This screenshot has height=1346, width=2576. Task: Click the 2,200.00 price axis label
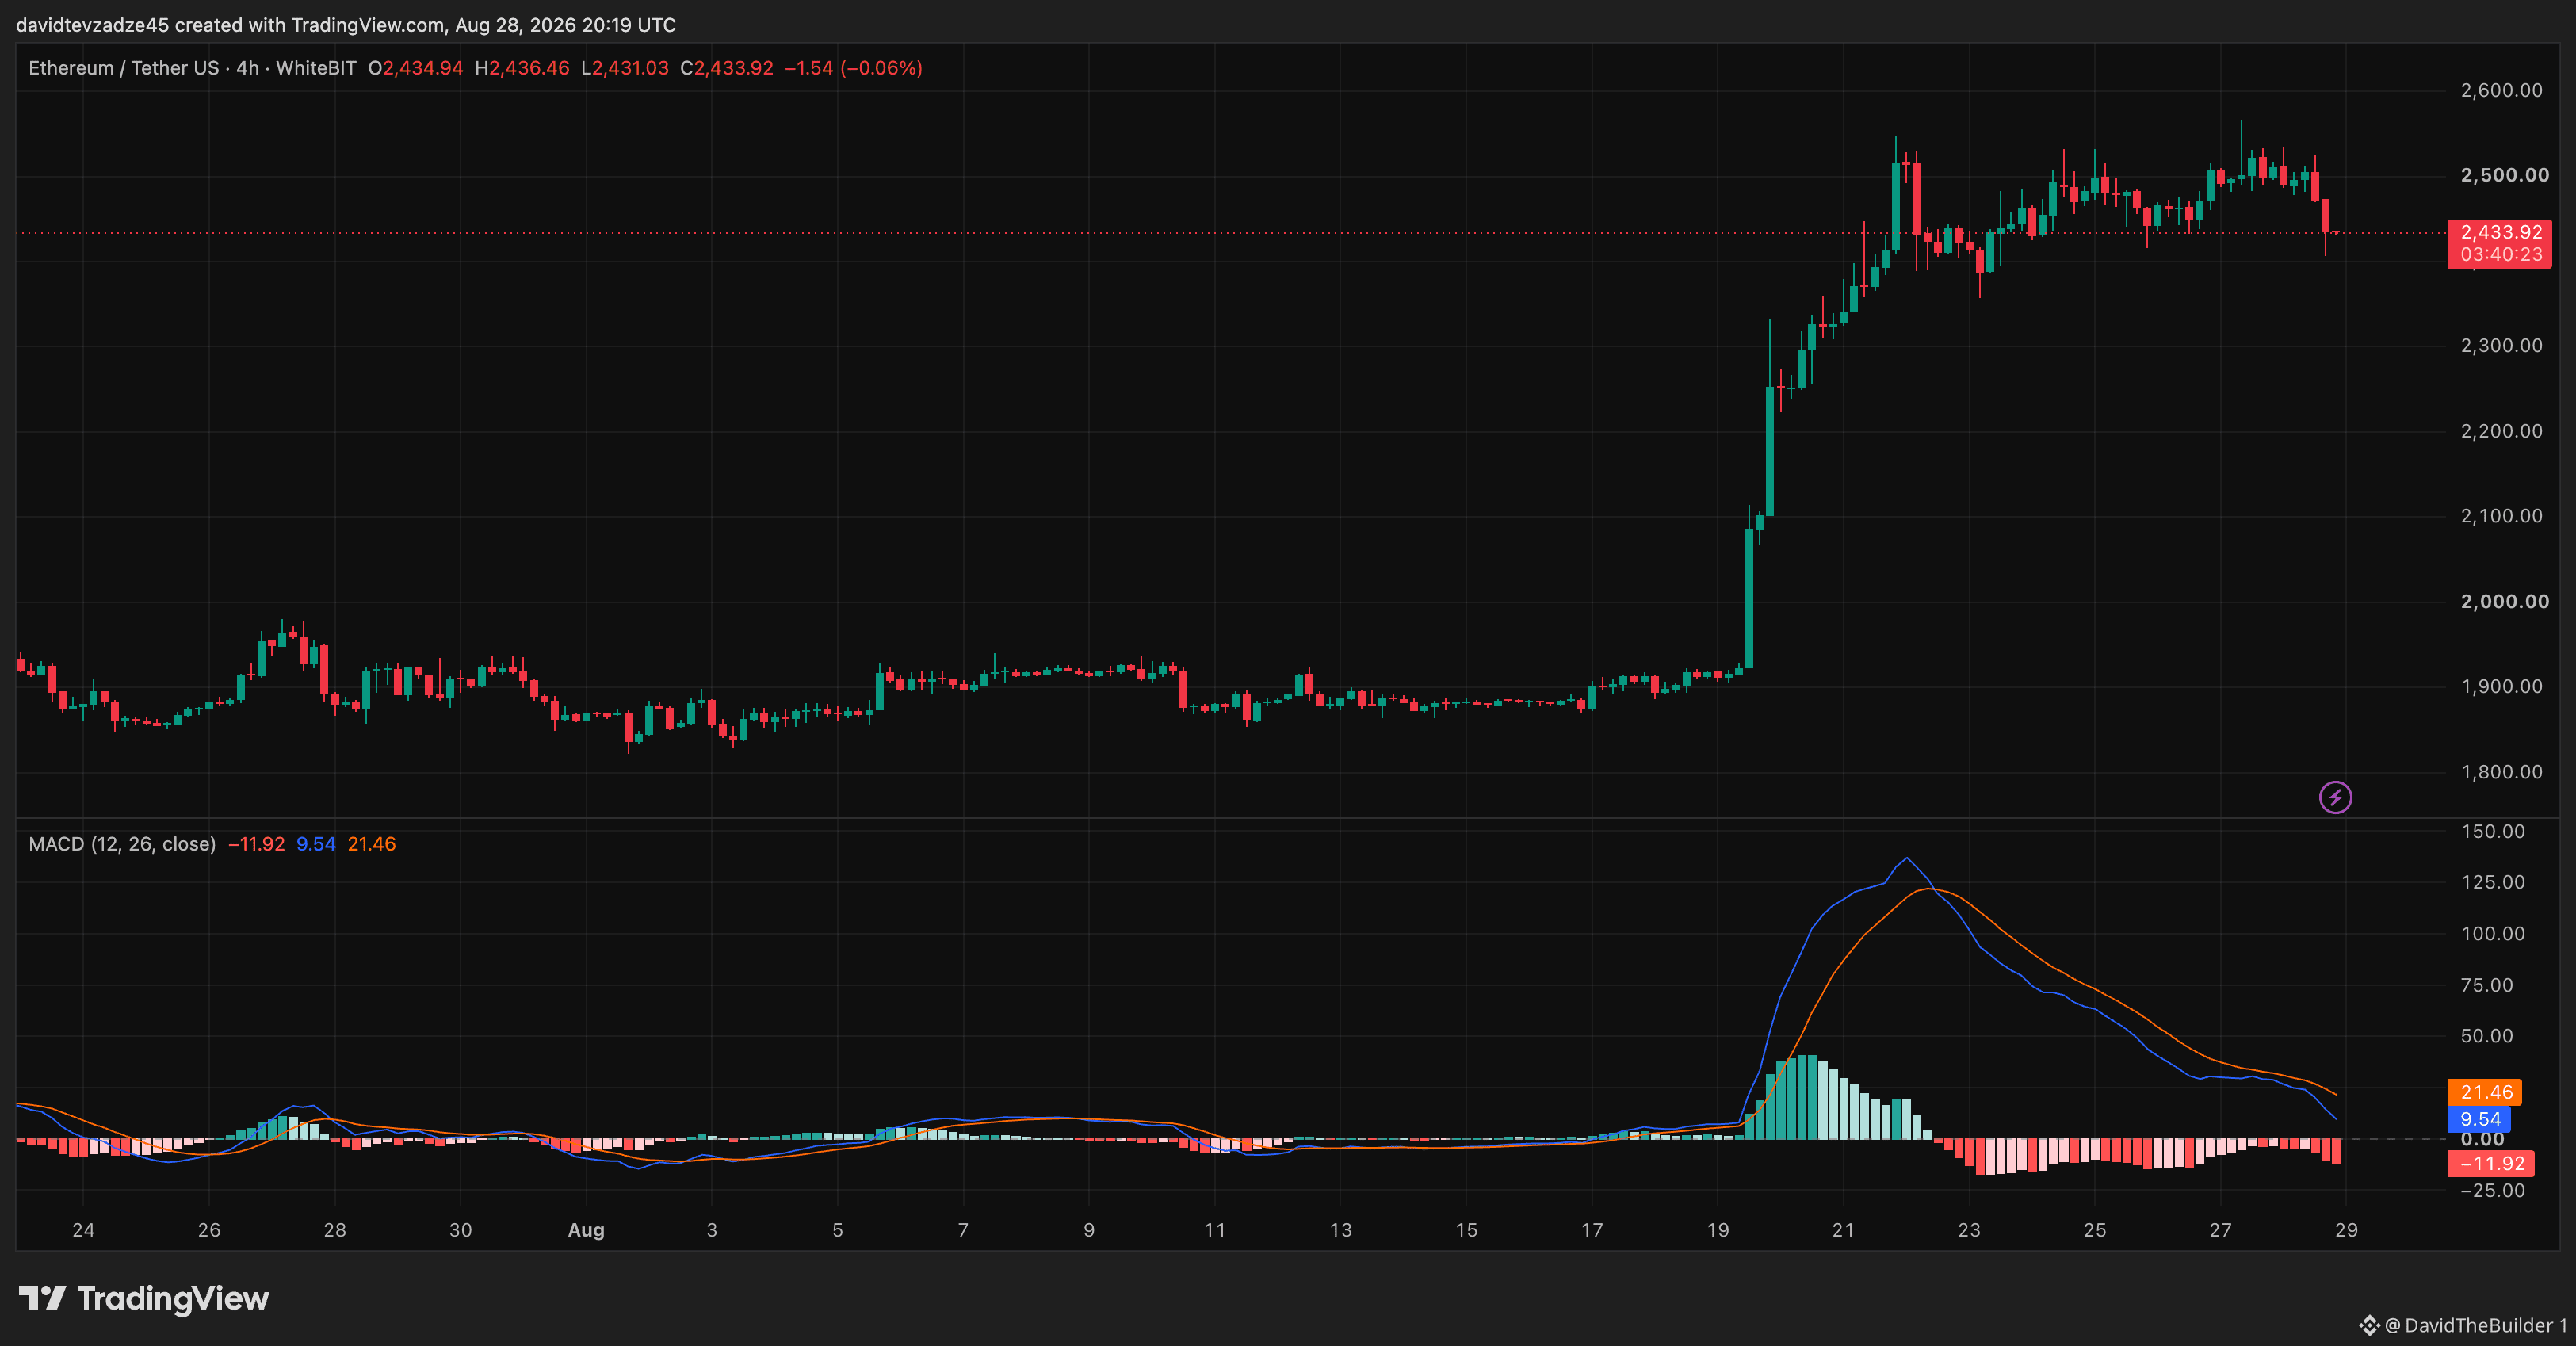pyautogui.click(x=2501, y=431)
